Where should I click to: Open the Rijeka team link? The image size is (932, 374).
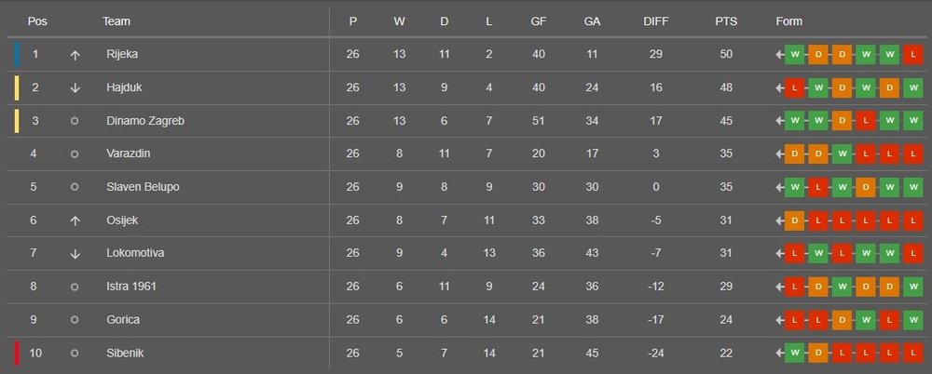pyautogui.click(x=122, y=55)
